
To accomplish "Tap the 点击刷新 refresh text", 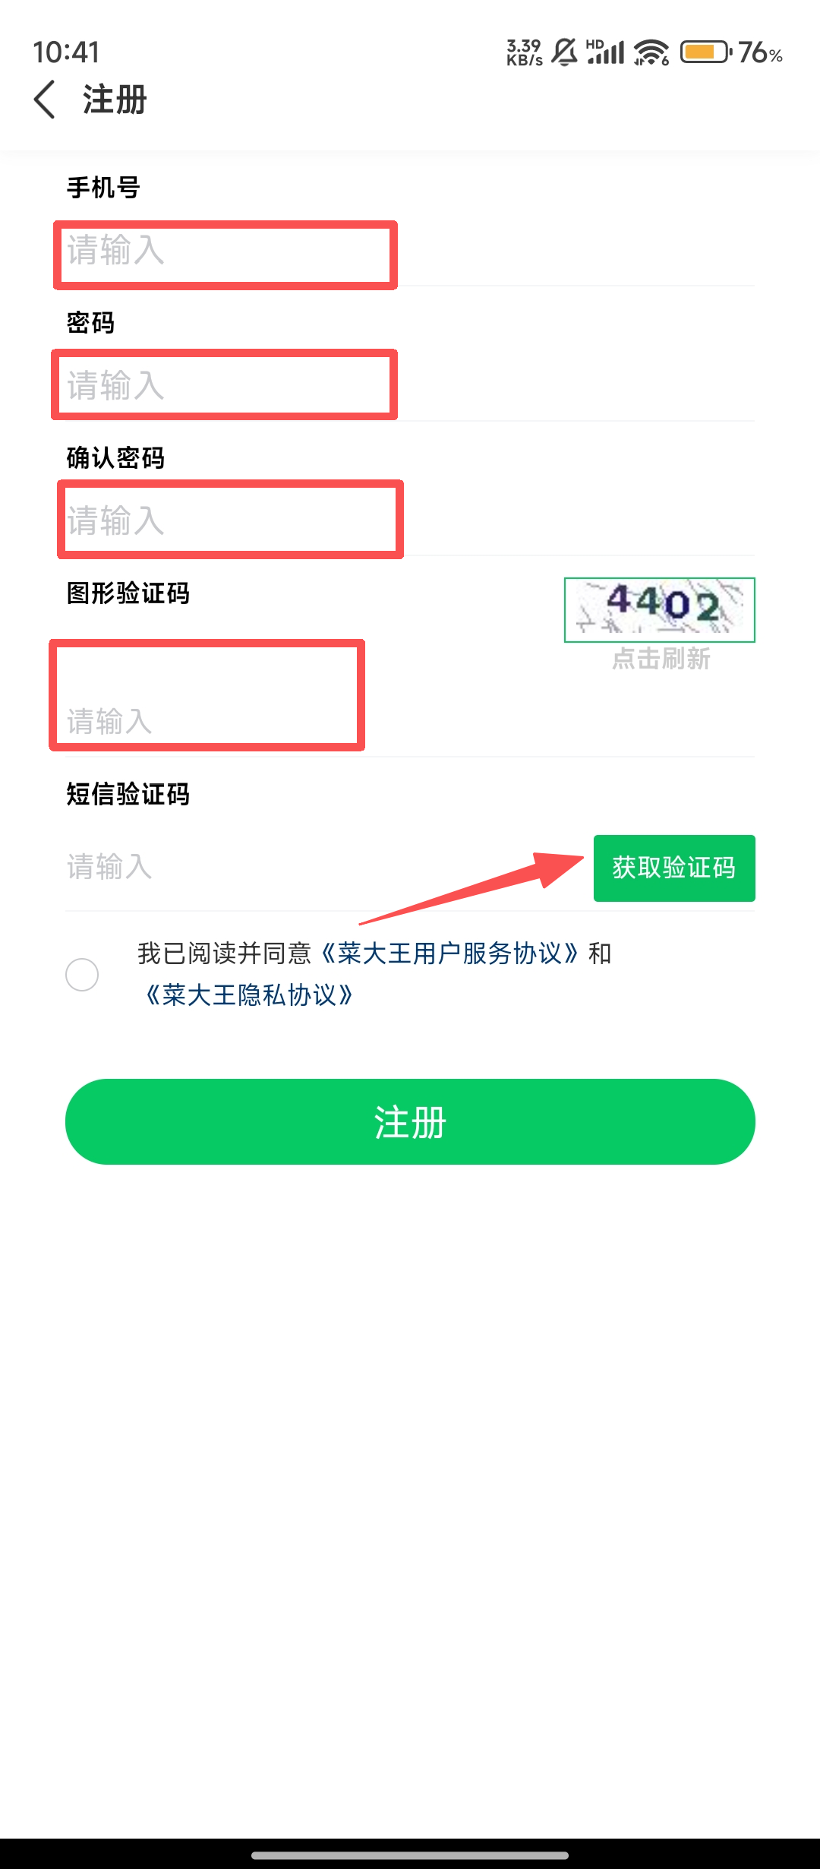I will [661, 659].
